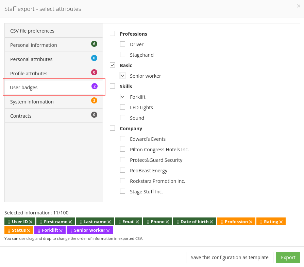Click the Export button

[288, 258]
